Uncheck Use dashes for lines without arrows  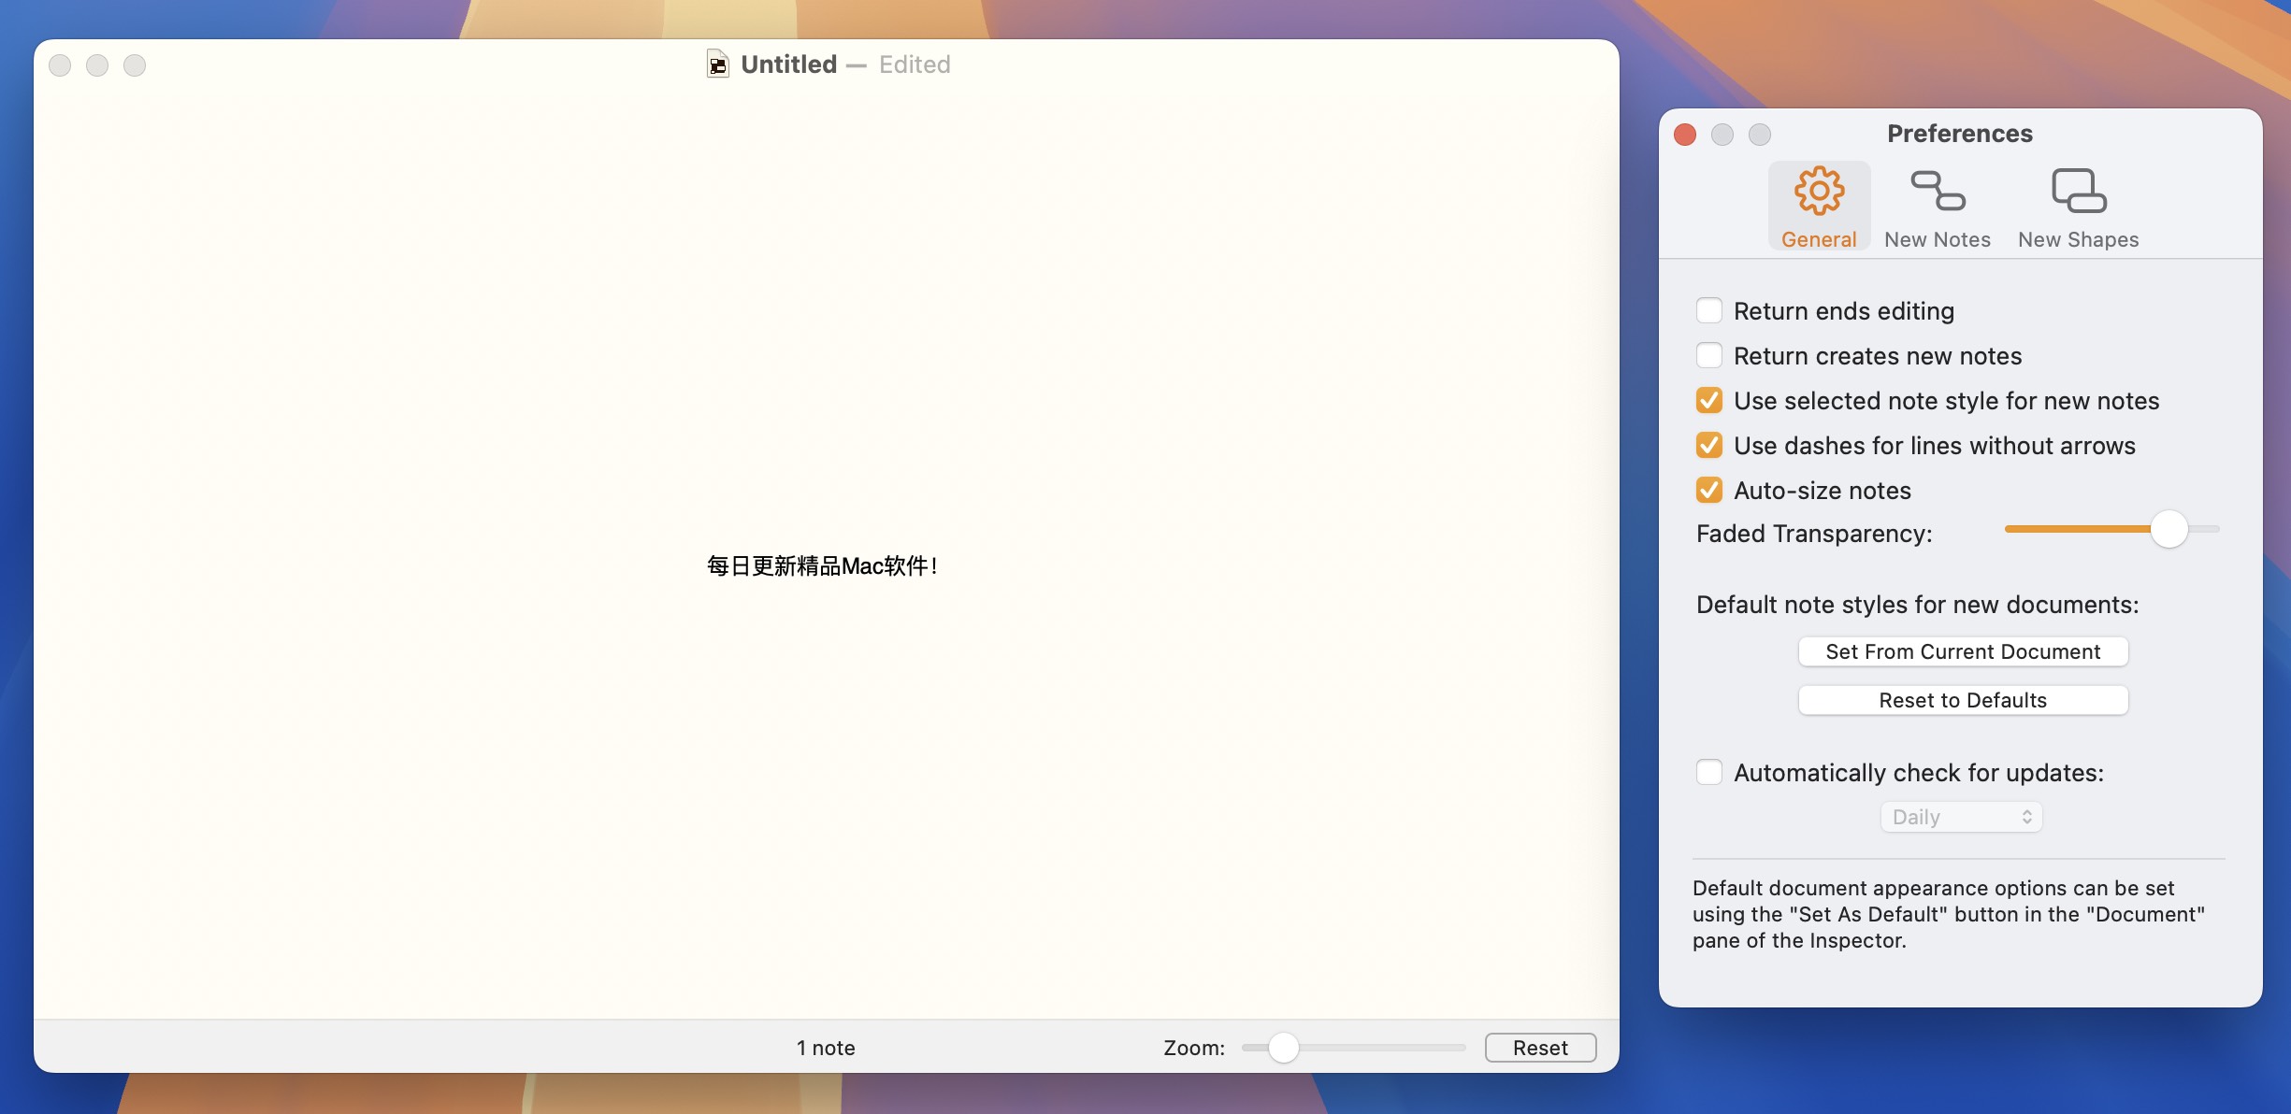tap(1710, 445)
